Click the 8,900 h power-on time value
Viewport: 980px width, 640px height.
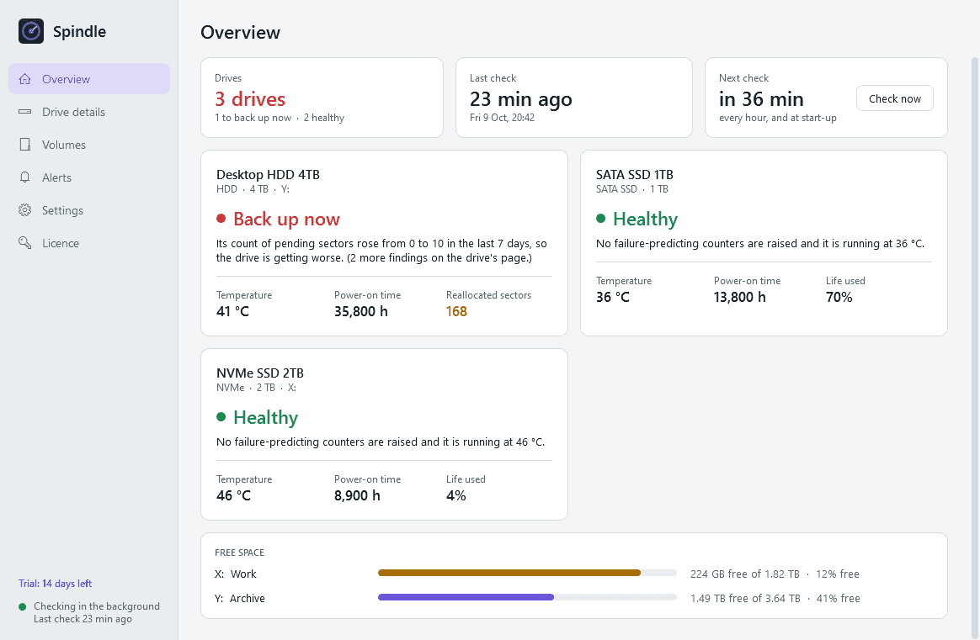coord(357,495)
